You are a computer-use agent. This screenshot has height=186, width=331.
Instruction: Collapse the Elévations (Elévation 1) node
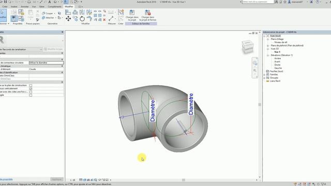click(x=268, y=55)
